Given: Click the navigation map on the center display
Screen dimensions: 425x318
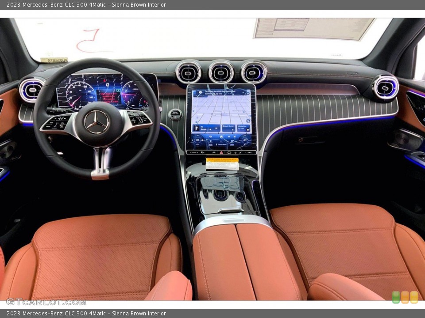Looking at the screenshot, I should (x=221, y=110).
